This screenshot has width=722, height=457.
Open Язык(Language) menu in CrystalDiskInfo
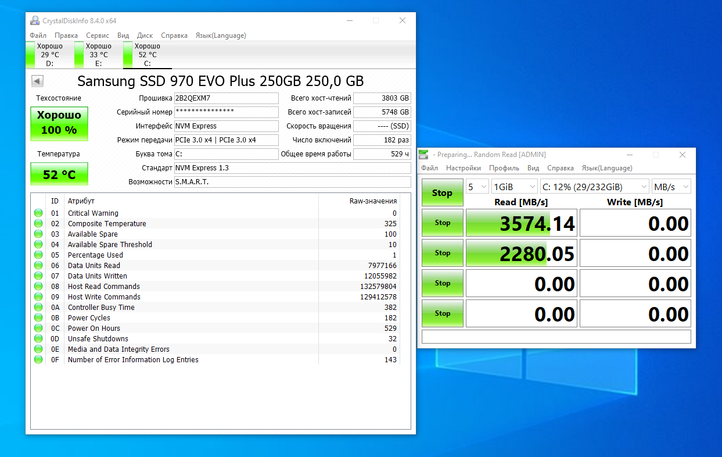point(221,35)
